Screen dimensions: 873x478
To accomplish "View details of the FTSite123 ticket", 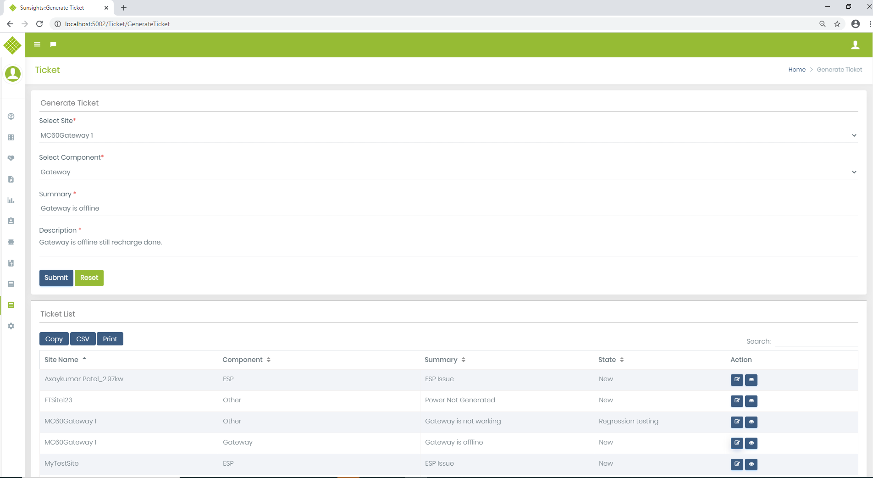I will pyautogui.click(x=751, y=401).
